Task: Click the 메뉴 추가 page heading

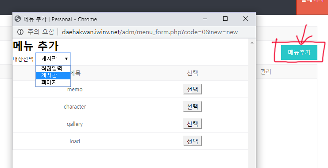Action: point(35,46)
